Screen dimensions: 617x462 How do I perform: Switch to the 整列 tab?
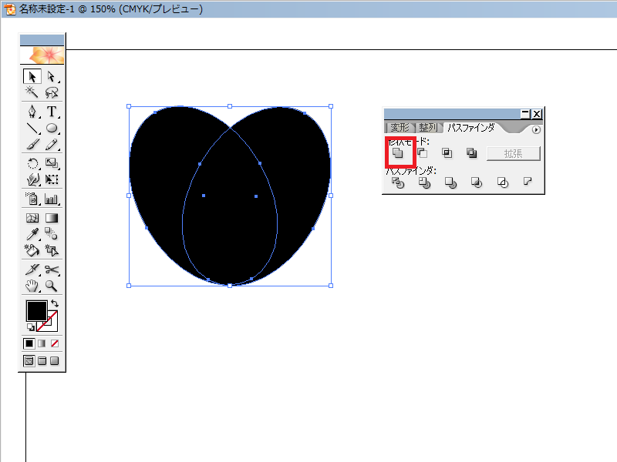[428, 127]
